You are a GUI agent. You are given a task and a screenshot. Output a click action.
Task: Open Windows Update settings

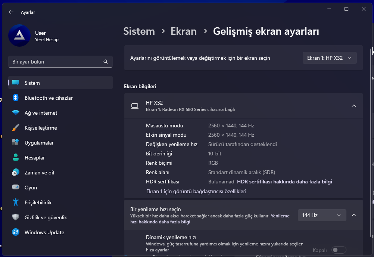point(60,232)
